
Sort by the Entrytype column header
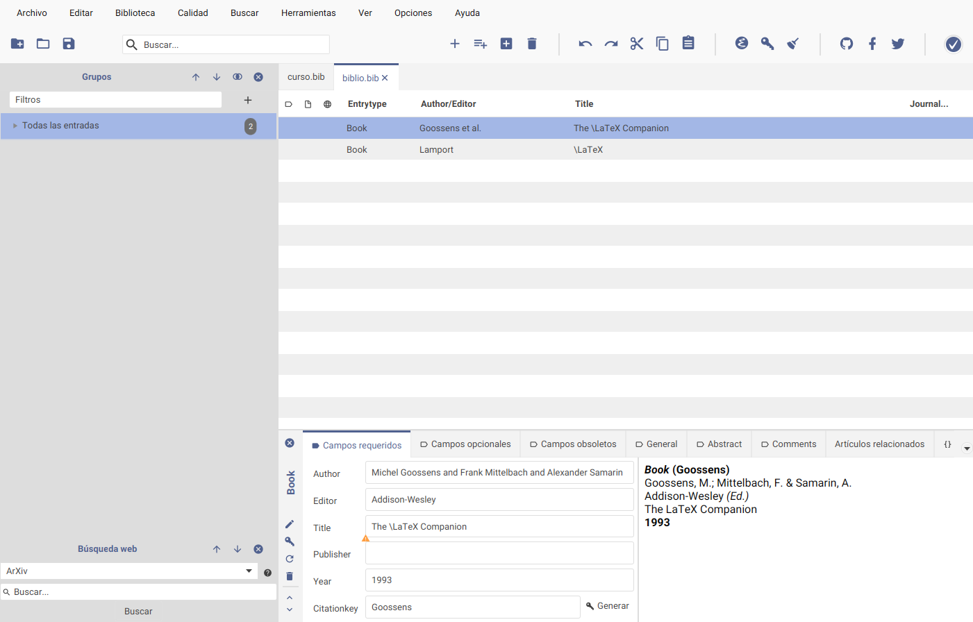point(367,104)
